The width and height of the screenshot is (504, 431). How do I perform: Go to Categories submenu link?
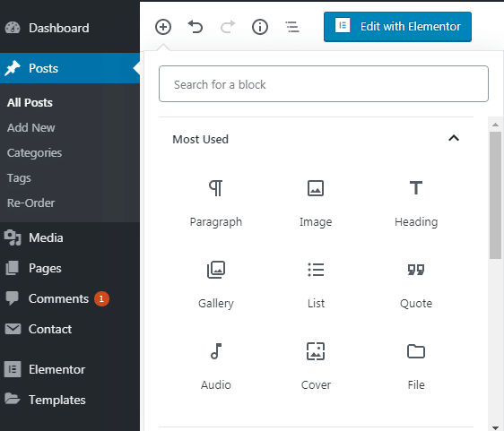click(34, 153)
